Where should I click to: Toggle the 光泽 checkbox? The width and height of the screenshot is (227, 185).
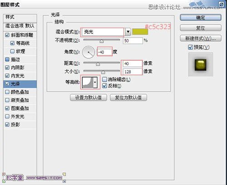7,84
